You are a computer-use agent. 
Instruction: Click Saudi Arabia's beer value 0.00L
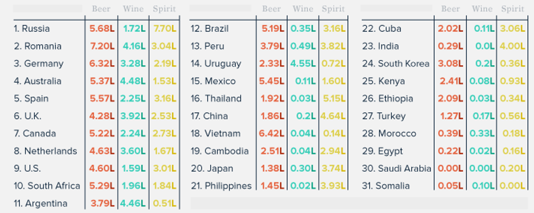click(450, 168)
